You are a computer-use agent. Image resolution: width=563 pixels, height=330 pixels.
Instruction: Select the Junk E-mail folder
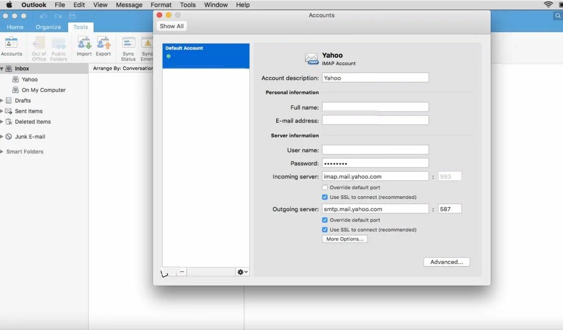(30, 137)
